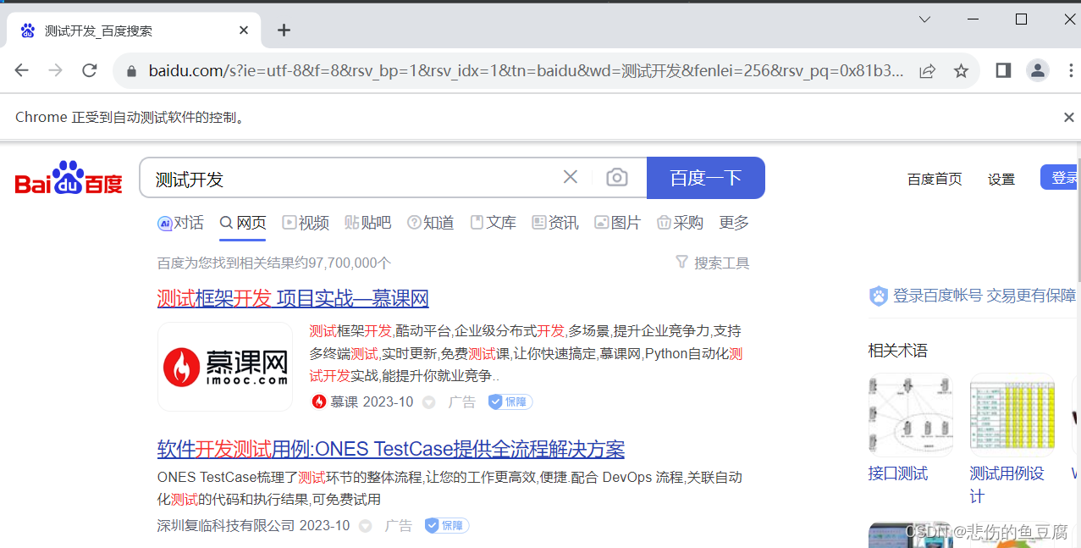Switch to the 采购 tab
This screenshot has height=548, width=1081.
tap(681, 223)
